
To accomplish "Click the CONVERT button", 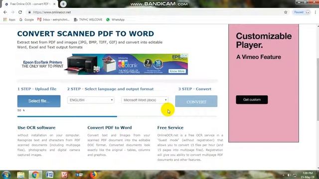I will tap(196, 101).
